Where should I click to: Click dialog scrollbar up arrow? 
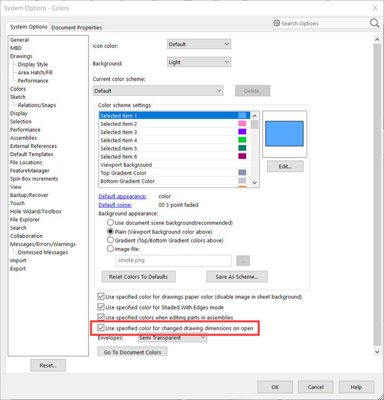click(x=377, y=39)
